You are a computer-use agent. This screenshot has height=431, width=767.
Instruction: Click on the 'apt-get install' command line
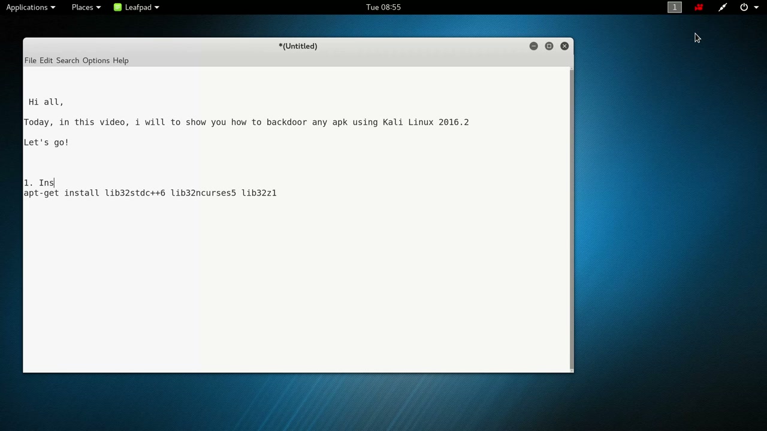click(x=150, y=193)
